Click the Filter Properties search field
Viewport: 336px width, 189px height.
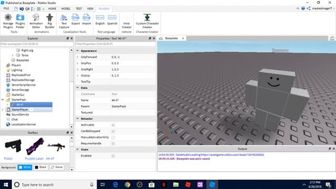pyautogui.click(x=115, y=44)
